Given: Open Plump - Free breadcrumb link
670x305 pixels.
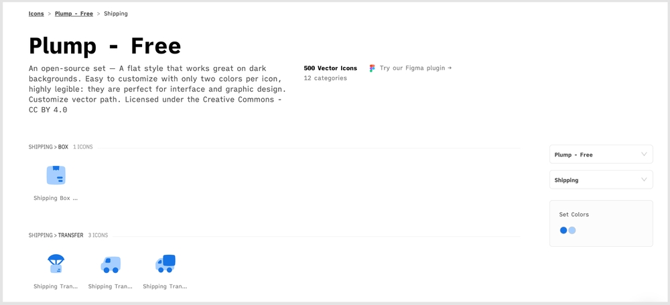Looking at the screenshot, I should (x=74, y=13).
